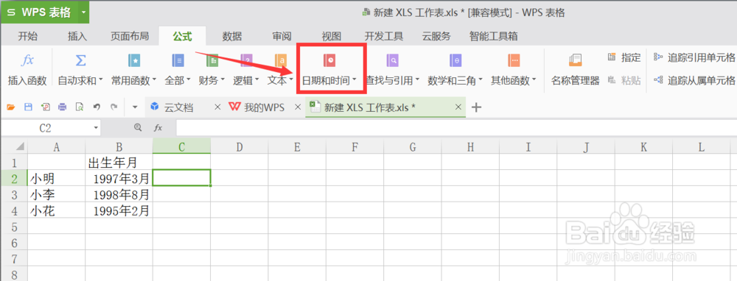Click the name box showing C2
Image resolution: width=737 pixels, height=281 pixels.
46,127
